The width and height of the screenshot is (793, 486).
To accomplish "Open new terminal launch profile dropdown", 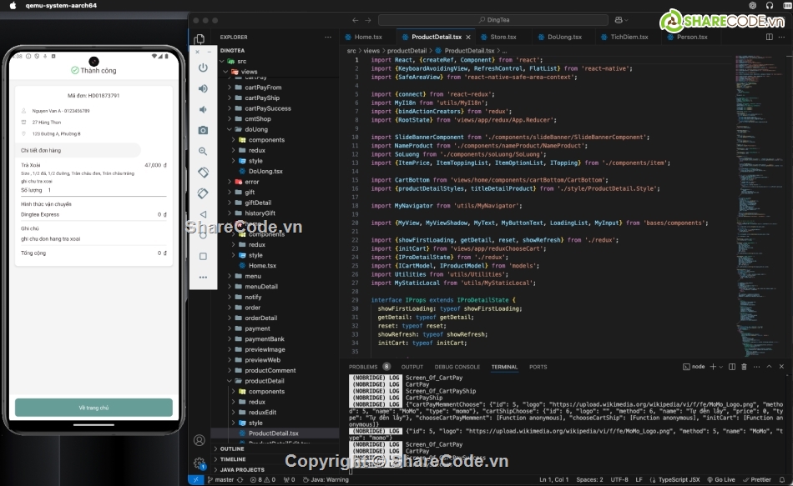I will pyautogui.click(x=720, y=367).
